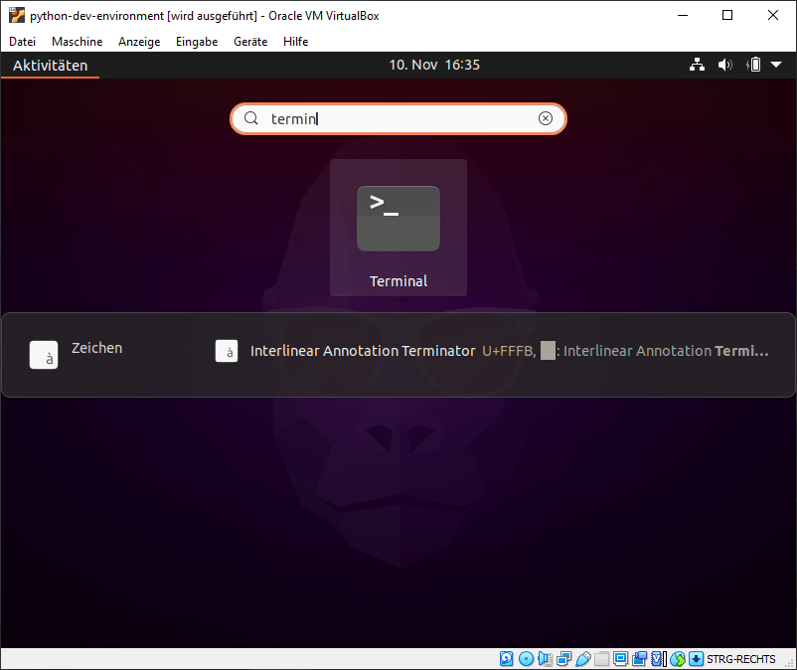Open the USB devices status icon

click(583, 659)
